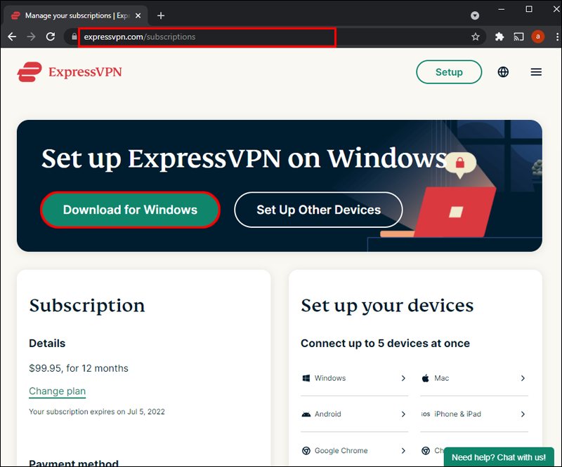Screen dimensions: 562x467
Task: Go back to the previous page
Action: pyautogui.click(x=12, y=36)
